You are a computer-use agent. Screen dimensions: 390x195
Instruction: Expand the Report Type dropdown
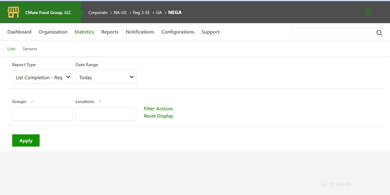pos(43,77)
